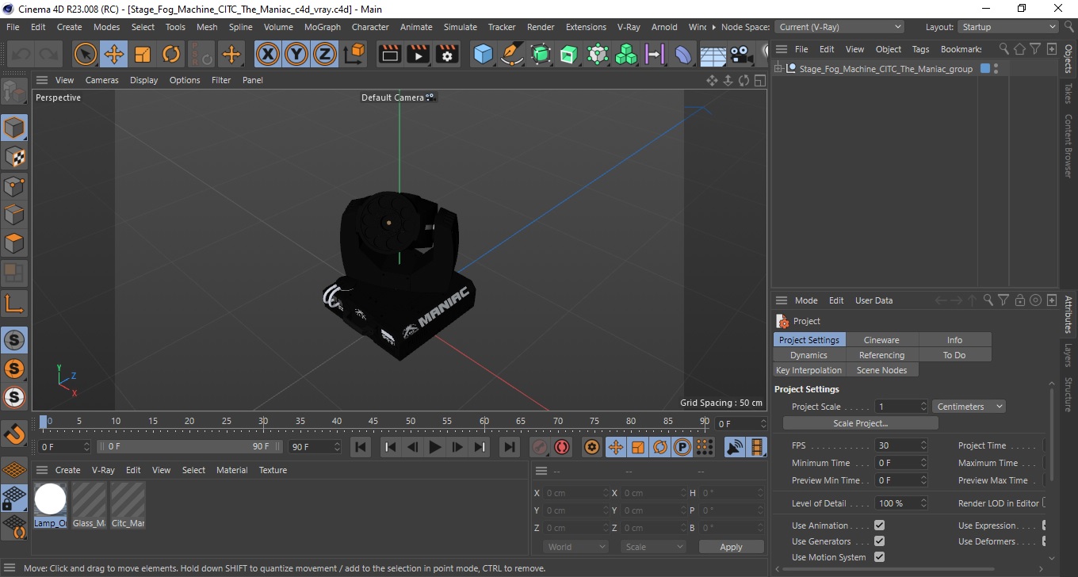Click the Project Scale stepper arrows
Image resolution: width=1078 pixels, height=577 pixels.
tap(923, 407)
